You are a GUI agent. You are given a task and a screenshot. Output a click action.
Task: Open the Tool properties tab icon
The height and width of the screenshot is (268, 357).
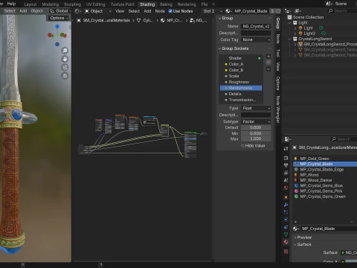286,148
